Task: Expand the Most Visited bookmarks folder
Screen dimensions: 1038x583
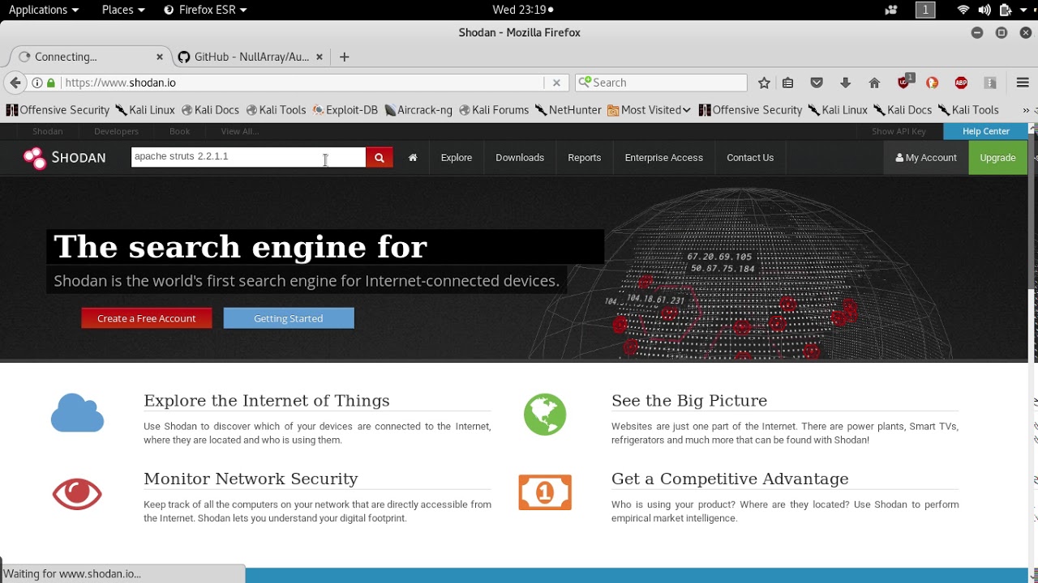Action: [x=649, y=110]
